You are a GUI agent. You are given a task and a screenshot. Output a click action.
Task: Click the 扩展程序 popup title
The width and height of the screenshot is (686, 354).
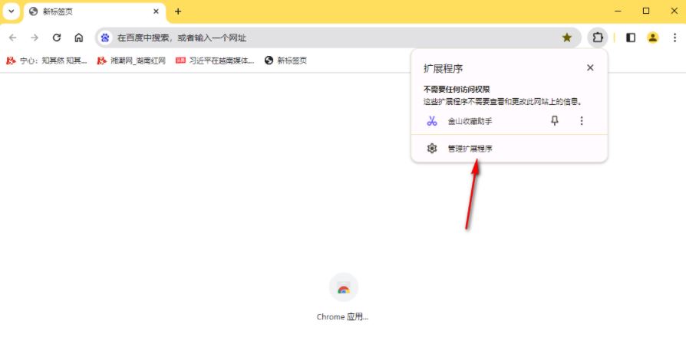coord(444,69)
